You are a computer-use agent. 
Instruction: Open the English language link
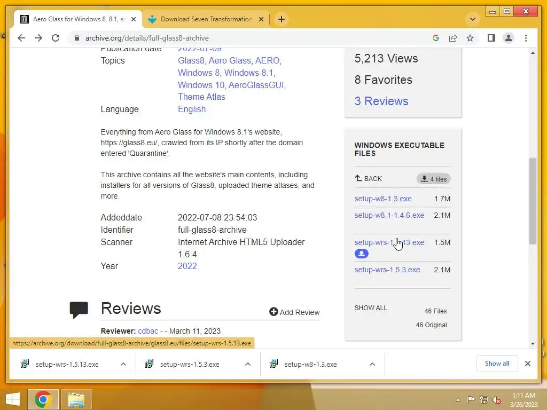pos(192,109)
